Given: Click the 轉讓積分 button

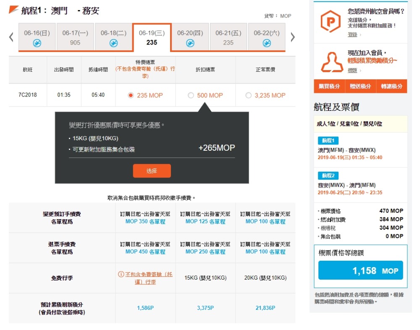Looking at the screenshot, I should 391,86.
